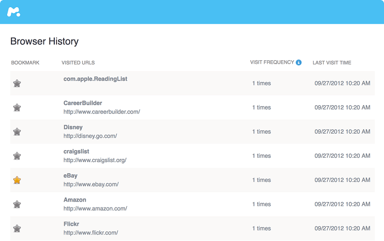This screenshot has height=241, width=384.
Task: Toggle bookmark star for Amazon row
Action: pyautogui.click(x=17, y=204)
